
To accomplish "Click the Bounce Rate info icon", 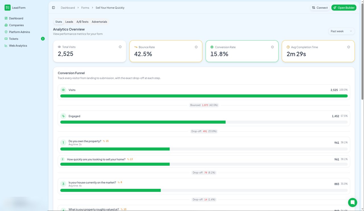I will (x=196, y=47).
